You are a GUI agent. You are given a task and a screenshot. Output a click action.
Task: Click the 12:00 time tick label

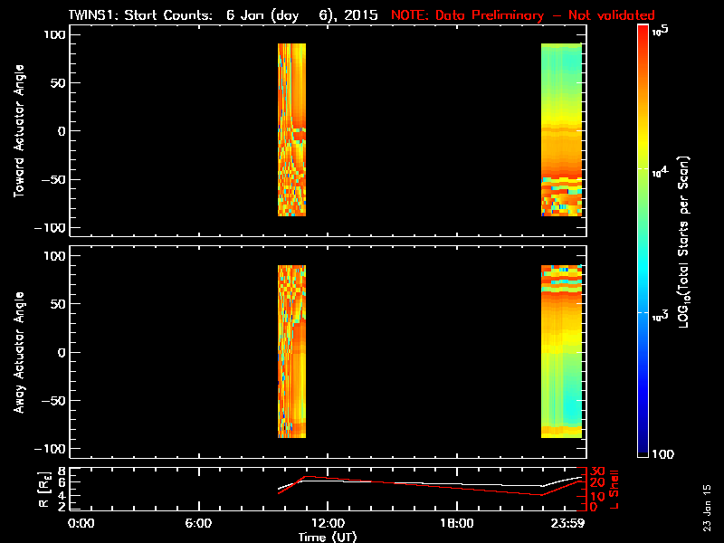coord(327,523)
